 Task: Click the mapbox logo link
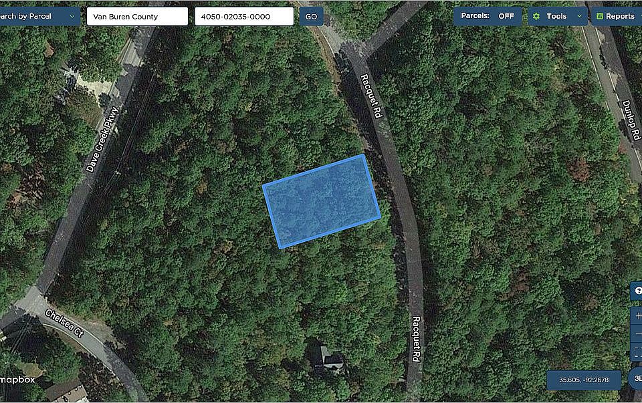click(17, 380)
